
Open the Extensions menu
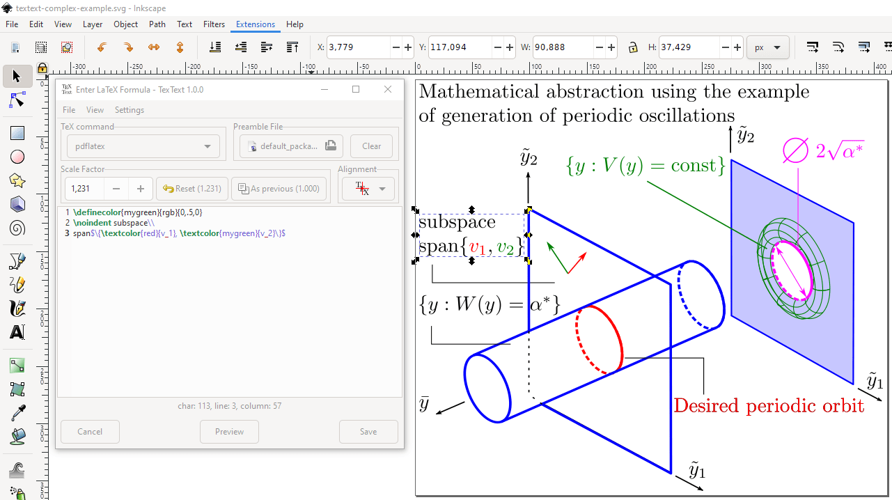(x=255, y=24)
